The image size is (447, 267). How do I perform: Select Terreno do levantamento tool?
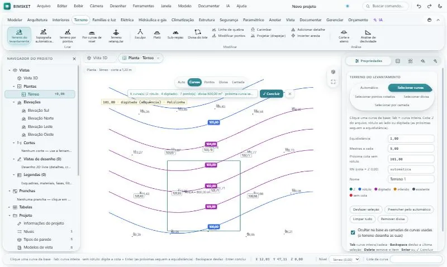[x=19, y=36]
